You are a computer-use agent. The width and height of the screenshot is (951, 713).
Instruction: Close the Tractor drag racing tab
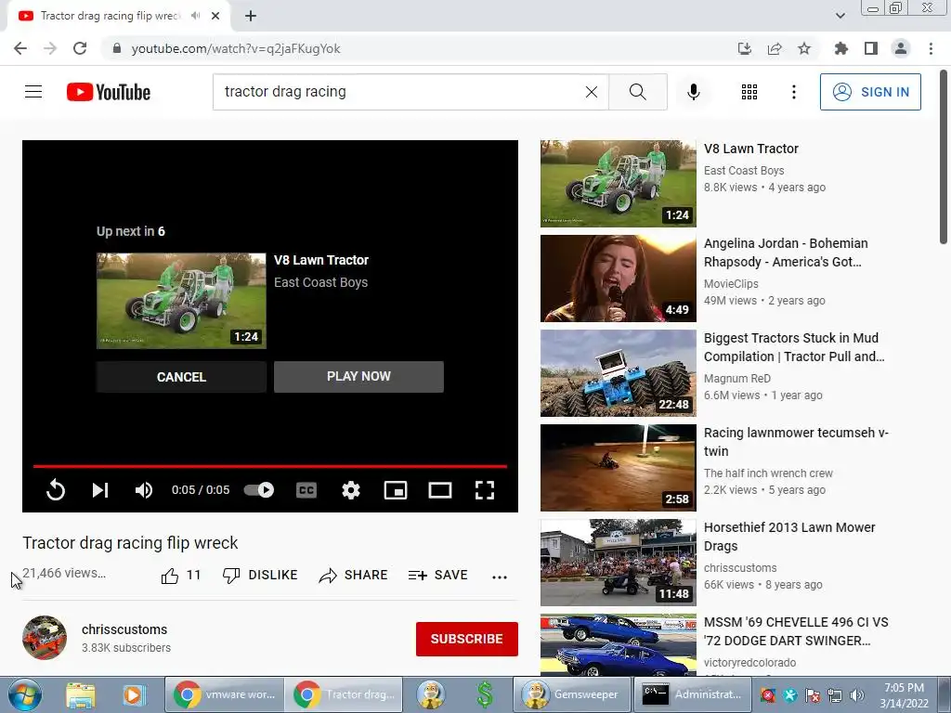pos(215,16)
